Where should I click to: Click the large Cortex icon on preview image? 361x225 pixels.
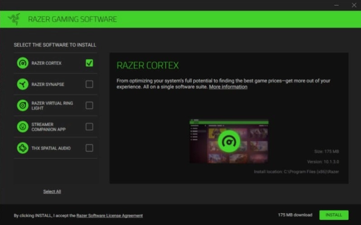click(229, 141)
